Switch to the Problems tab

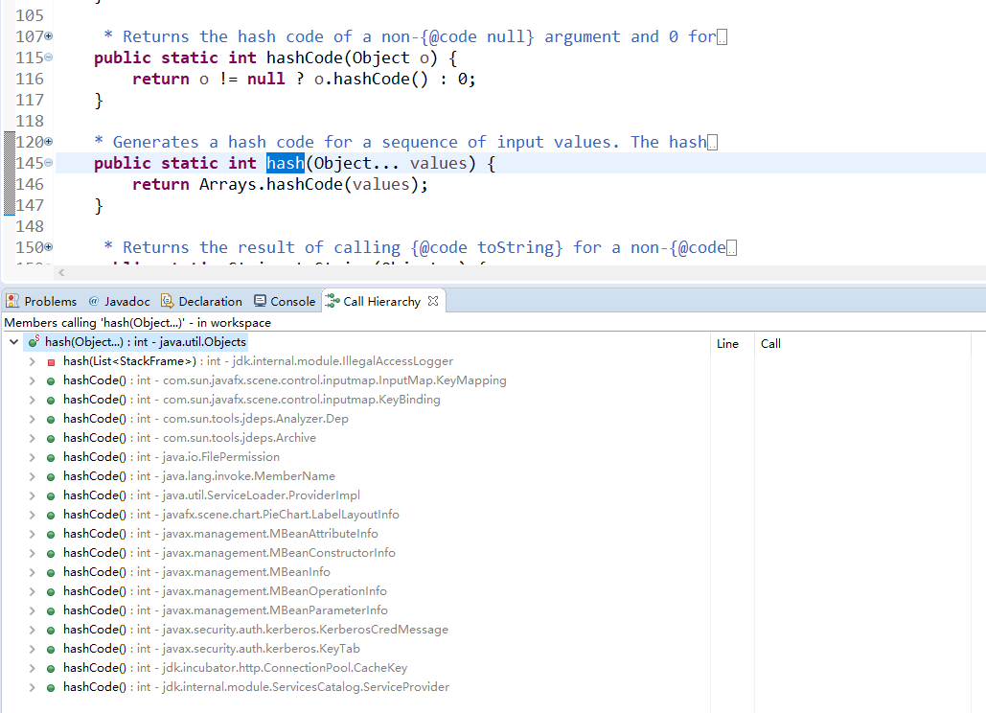point(41,301)
